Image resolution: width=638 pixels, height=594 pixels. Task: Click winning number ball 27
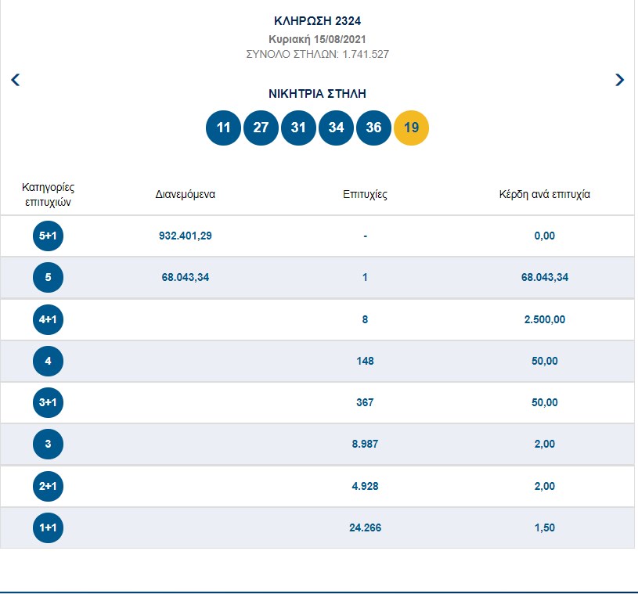[x=261, y=128]
